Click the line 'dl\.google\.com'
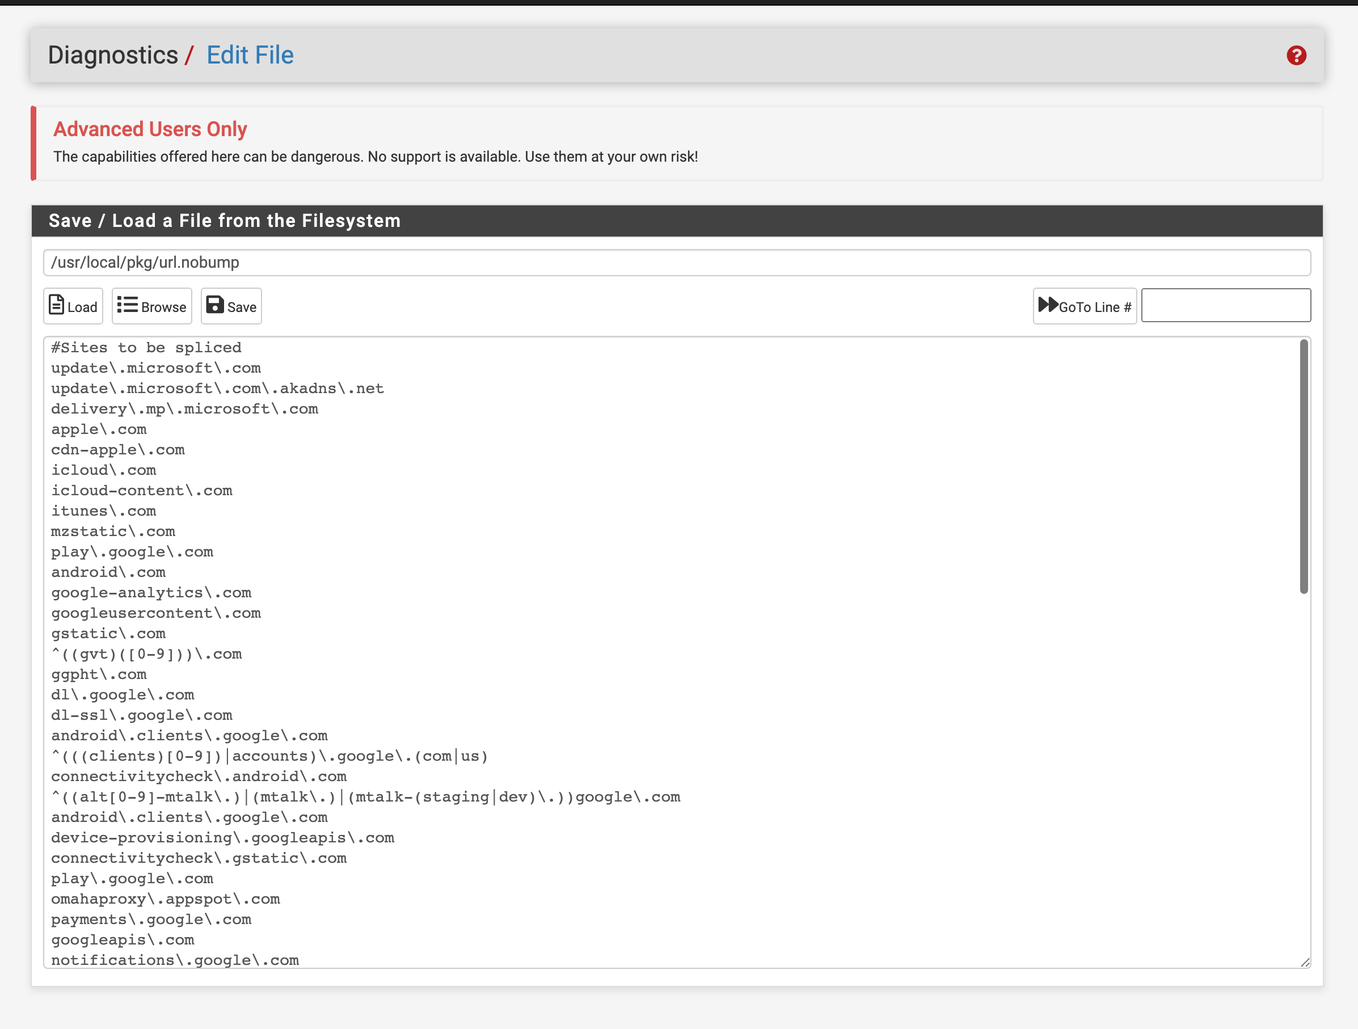Screen dimensions: 1358x1029 tap(123, 694)
